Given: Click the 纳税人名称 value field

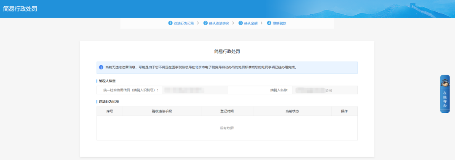Looking at the screenshot, I should [325, 90].
